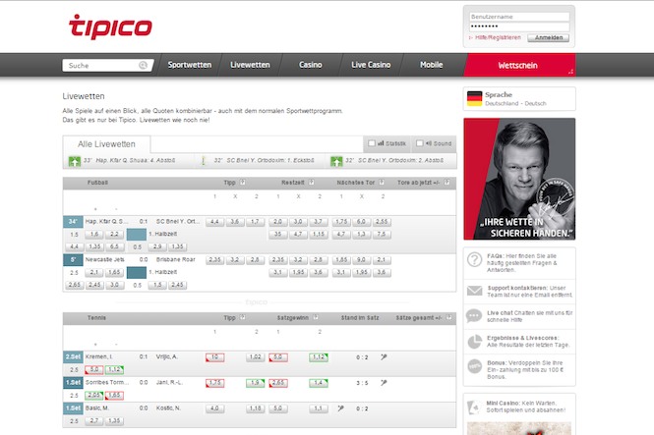Switch to the Live Casino menu item
Screen dimensions: 654x435
pyautogui.click(x=371, y=65)
